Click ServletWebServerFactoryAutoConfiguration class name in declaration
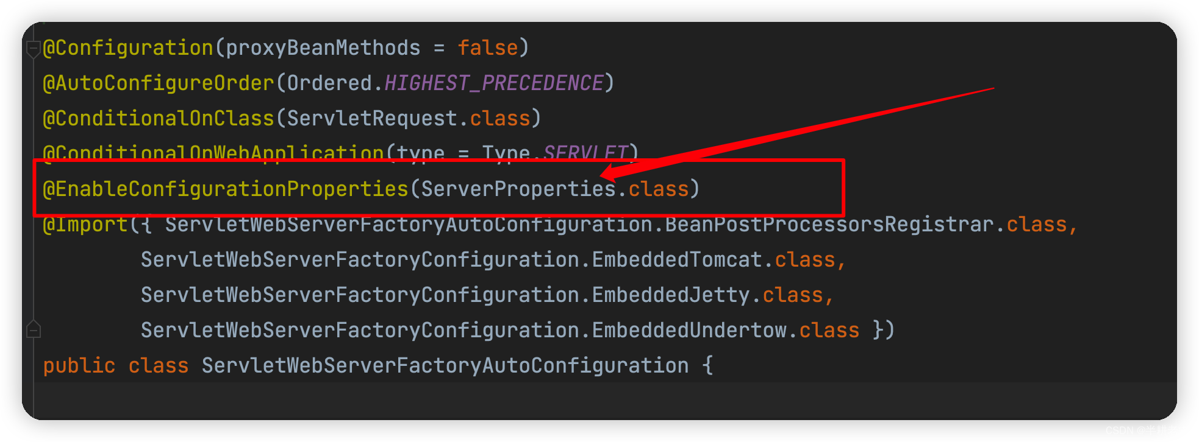 [445, 365]
